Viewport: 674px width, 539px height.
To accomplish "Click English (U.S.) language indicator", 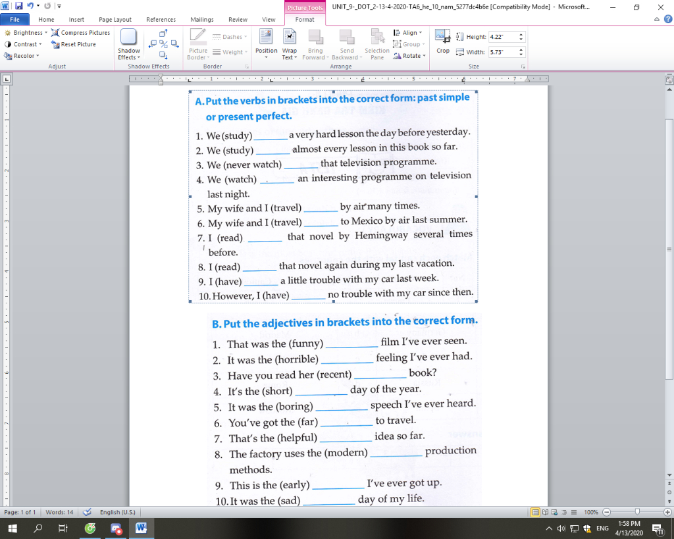I will pos(117,512).
